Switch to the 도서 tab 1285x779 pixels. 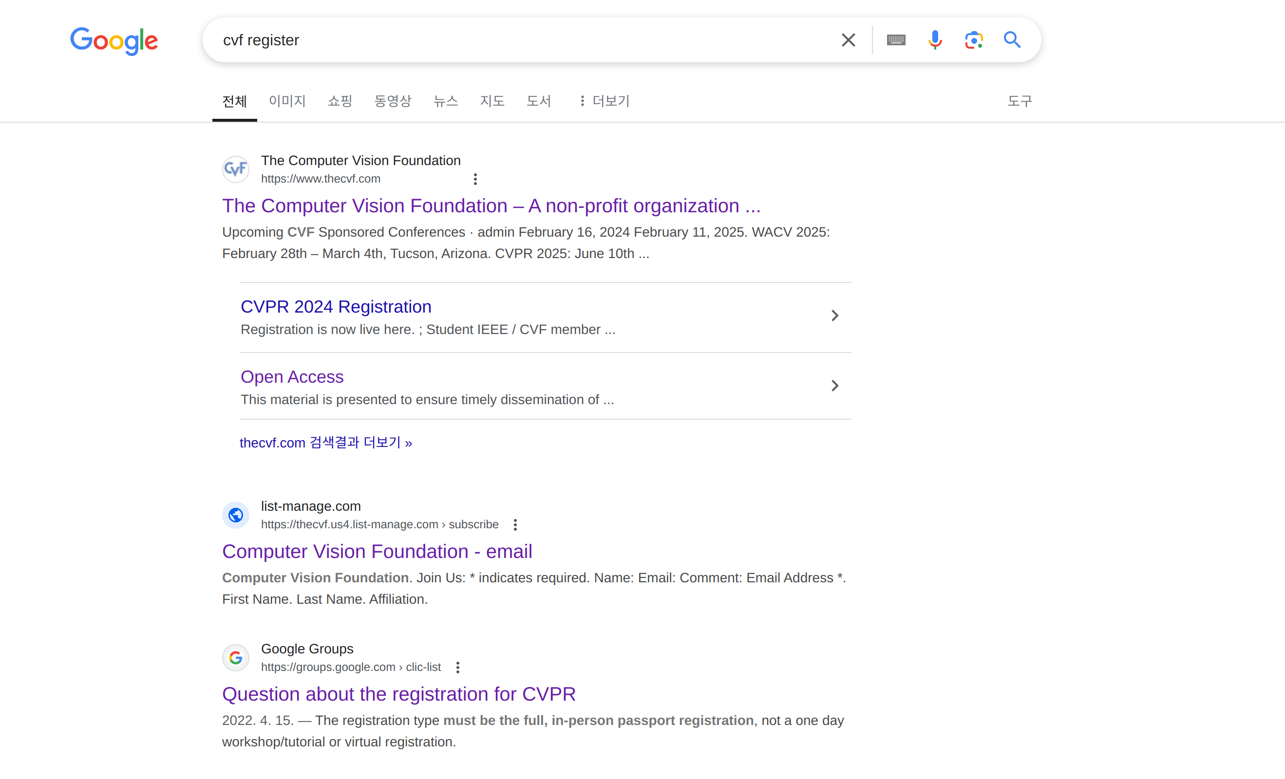click(539, 101)
